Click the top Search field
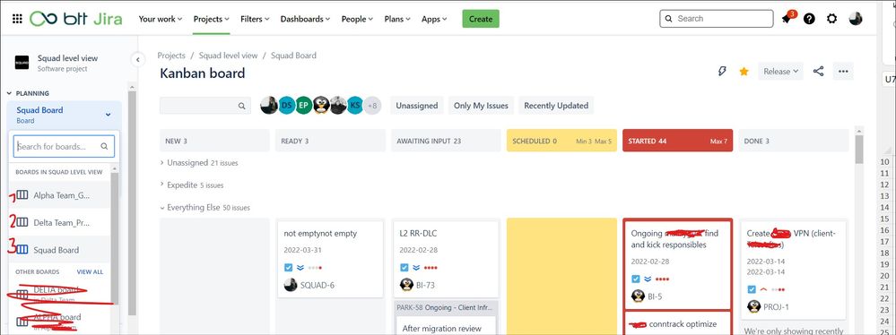896x335 pixels. click(716, 18)
